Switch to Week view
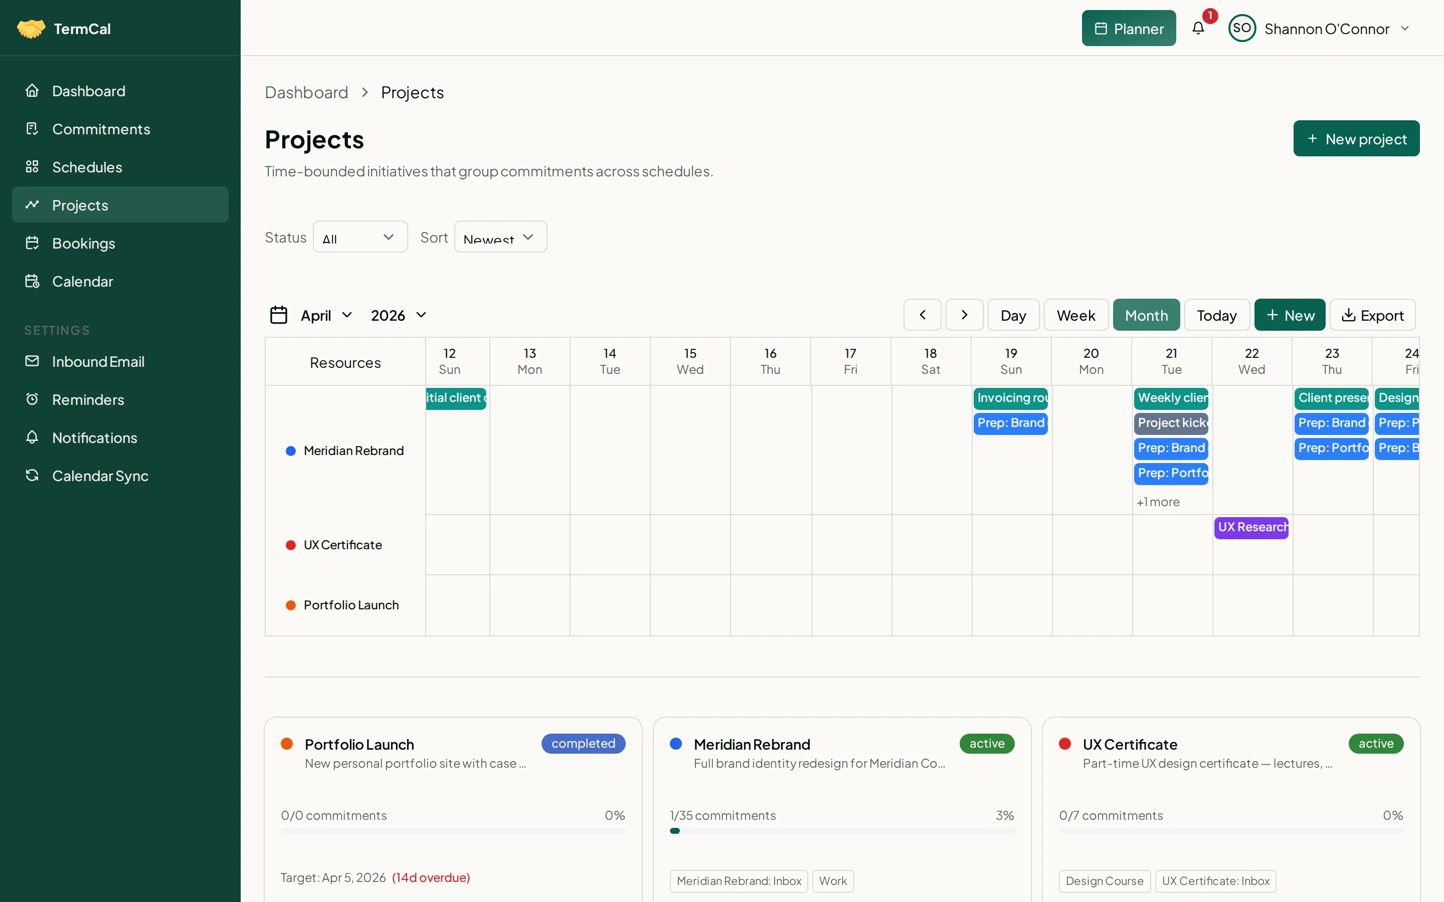This screenshot has width=1444, height=902. point(1076,315)
